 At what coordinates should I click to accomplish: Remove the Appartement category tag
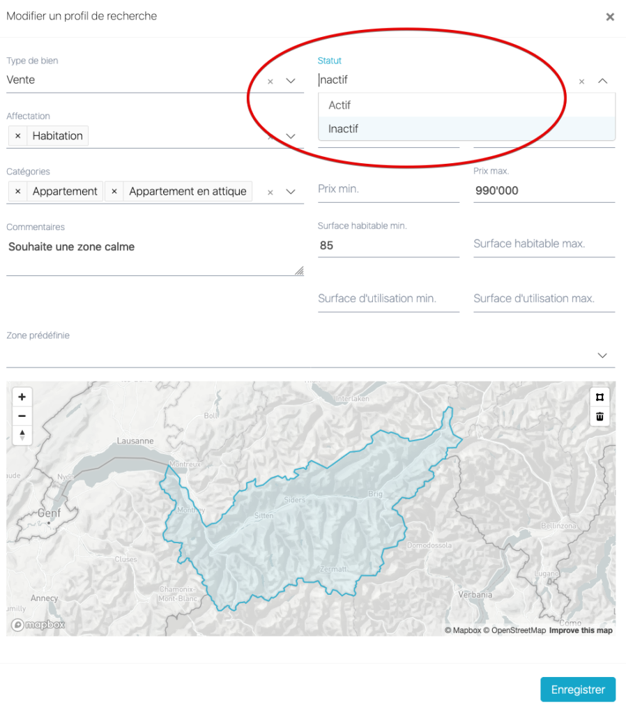(x=18, y=192)
